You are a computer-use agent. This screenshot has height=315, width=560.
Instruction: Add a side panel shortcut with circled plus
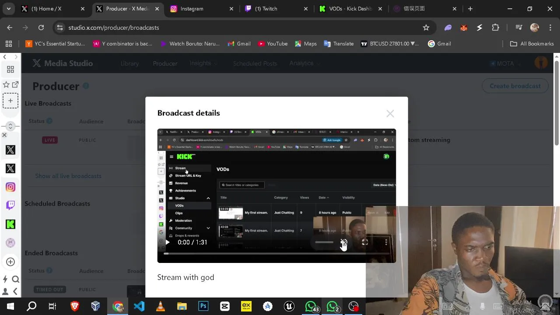(x=10, y=262)
